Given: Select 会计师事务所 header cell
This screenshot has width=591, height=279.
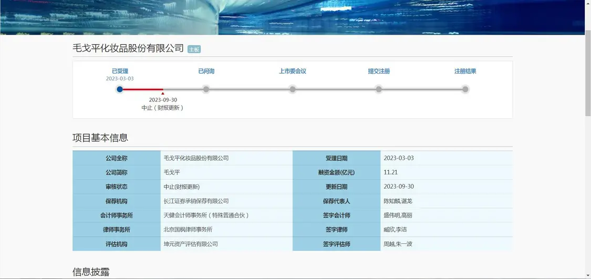Looking at the screenshot, I should 117,215.
